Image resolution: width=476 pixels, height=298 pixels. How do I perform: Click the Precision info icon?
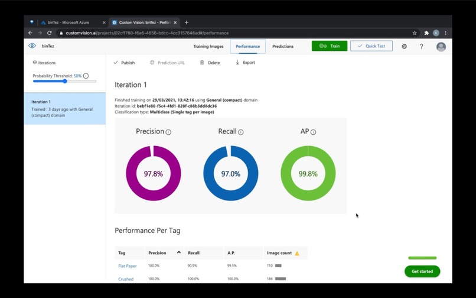168,132
